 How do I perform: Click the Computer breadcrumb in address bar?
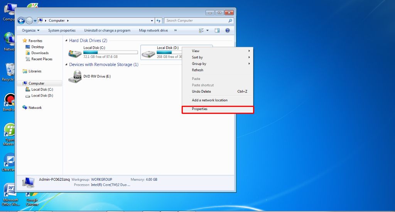pyautogui.click(x=57, y=21)
